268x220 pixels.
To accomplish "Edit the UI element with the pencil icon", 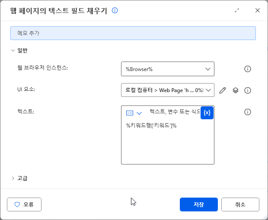I will [x=223, y=90].
